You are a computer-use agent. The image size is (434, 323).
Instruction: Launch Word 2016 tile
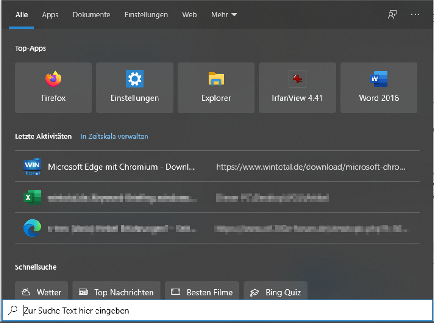(378, 87)
